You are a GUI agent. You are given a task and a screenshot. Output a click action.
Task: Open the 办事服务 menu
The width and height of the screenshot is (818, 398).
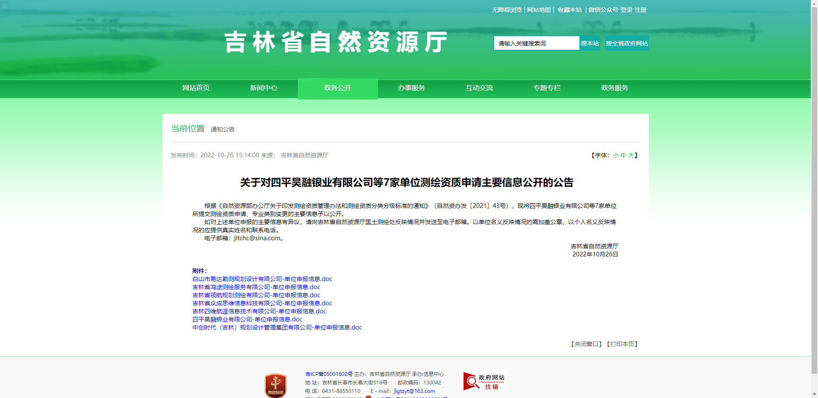click(x=410, y=88)
